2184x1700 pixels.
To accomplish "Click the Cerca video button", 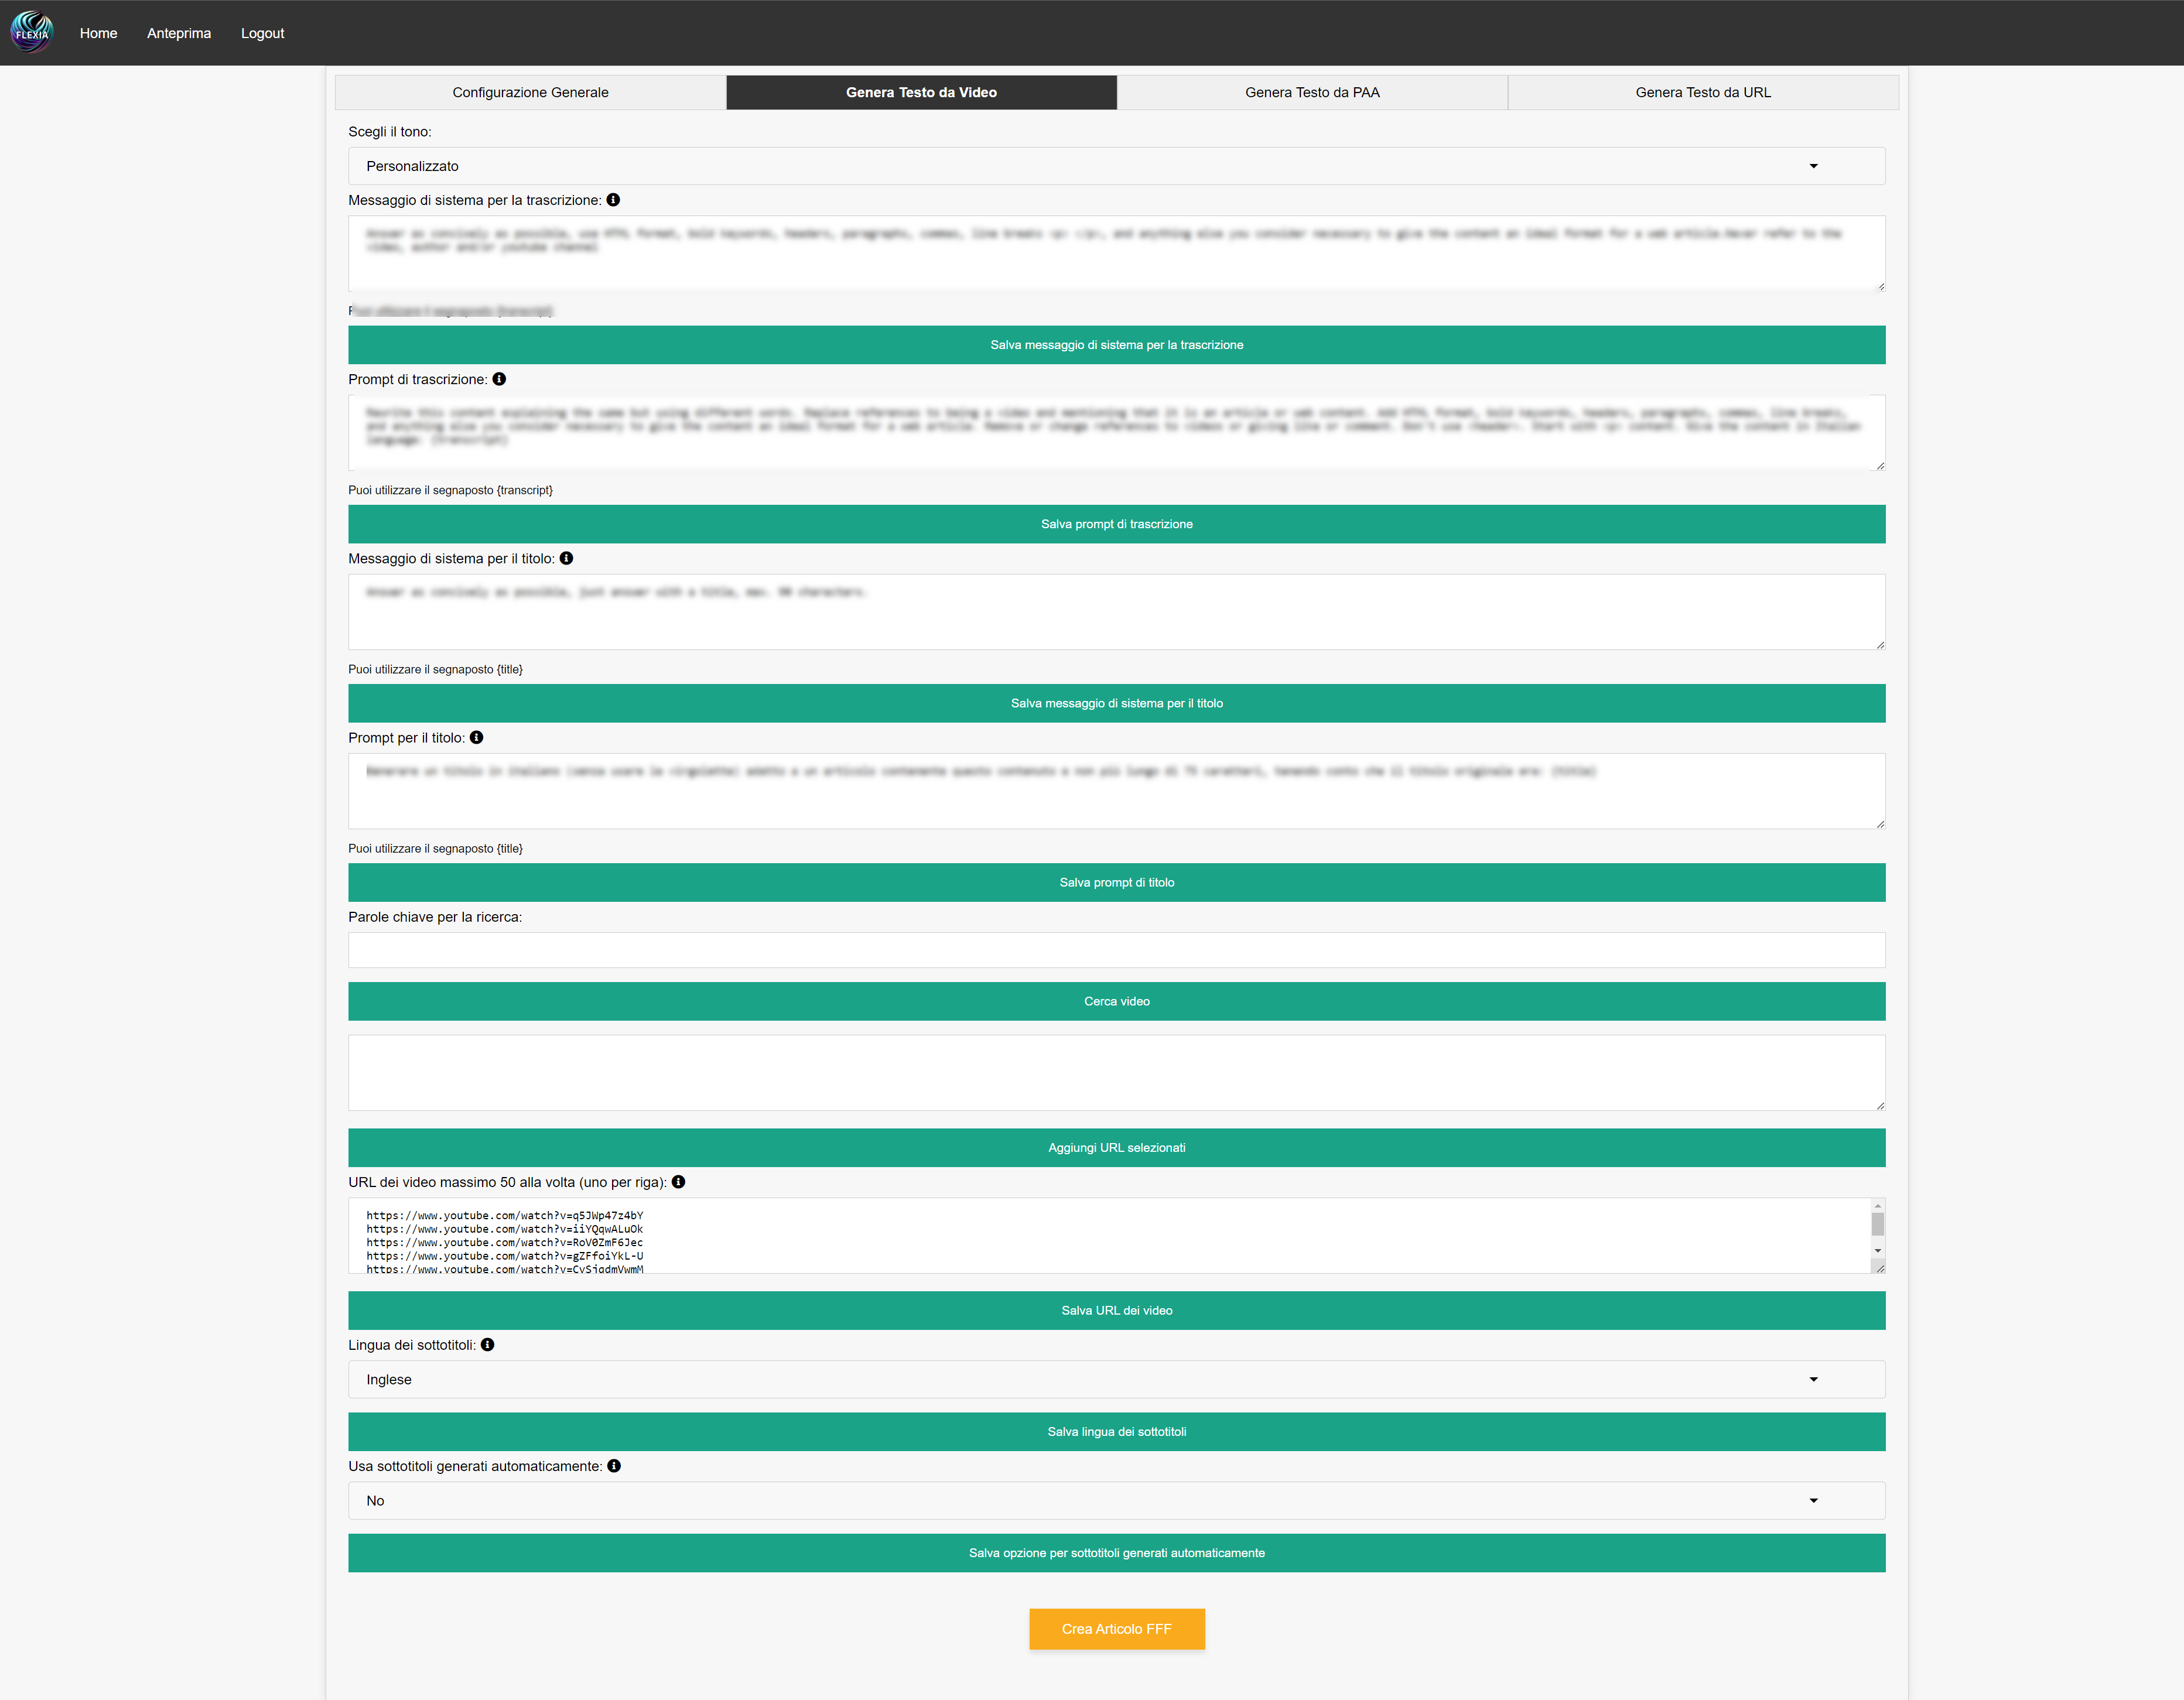I will pyautogui.click(x=1116, y=1001).
